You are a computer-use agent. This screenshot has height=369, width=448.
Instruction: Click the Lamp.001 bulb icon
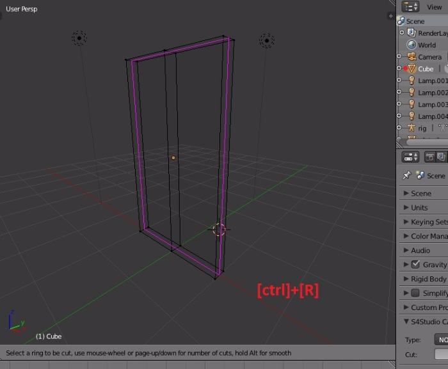(x=411, y=81)
